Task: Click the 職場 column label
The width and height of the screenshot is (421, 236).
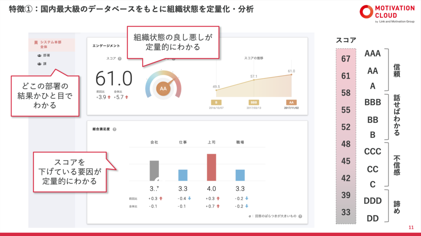Action: click(240, 142)
